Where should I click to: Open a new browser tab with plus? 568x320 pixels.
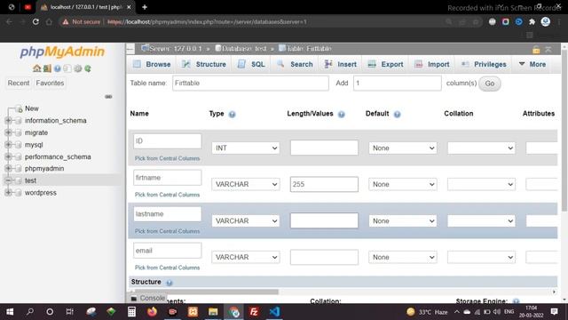pos(145,7)
